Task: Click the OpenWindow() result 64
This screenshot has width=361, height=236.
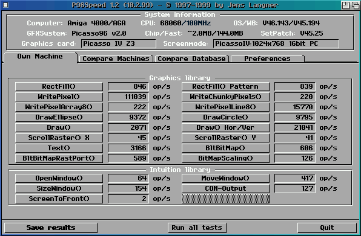Action: click(x=128, y=178)
